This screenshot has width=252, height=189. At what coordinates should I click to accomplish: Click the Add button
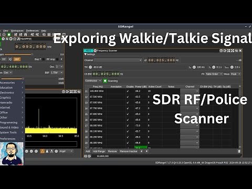click(88, 151)
